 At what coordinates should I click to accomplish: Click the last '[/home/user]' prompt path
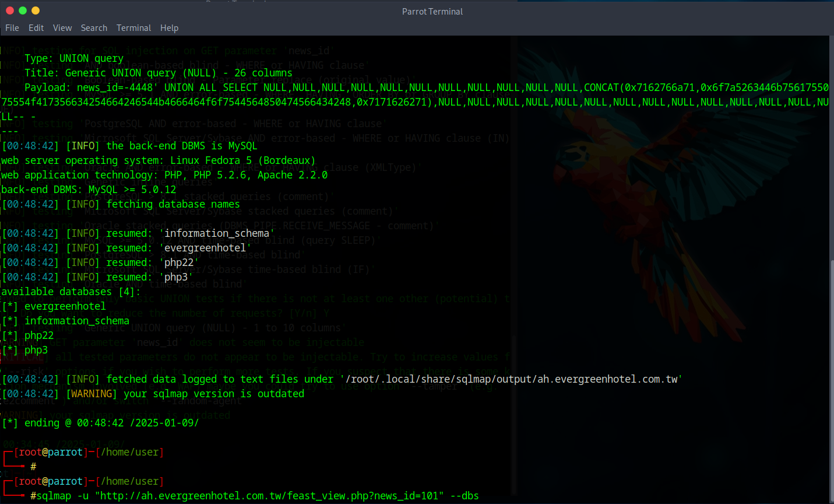(x=129, y=481)
